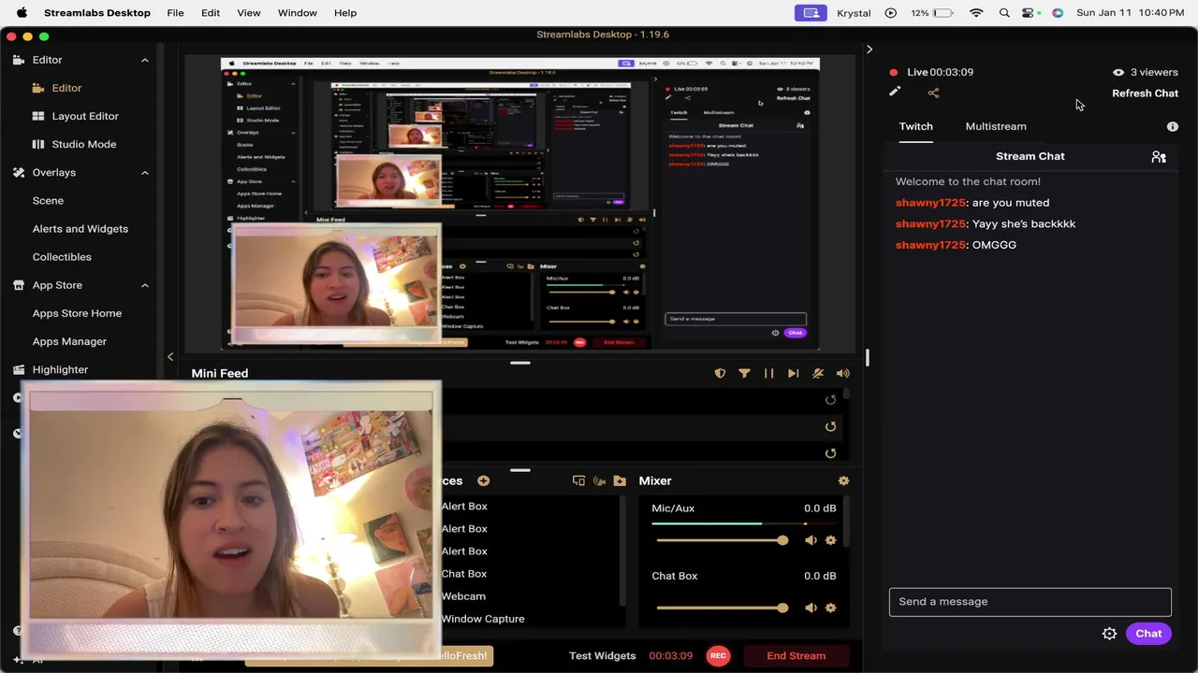Screen dimensions: 1198x673
Task: Click the sources device/screen capture icon
Action: [x=578, y=480]
